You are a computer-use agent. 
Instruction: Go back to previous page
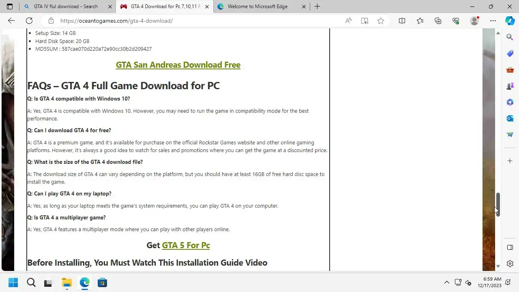point(11,21)
